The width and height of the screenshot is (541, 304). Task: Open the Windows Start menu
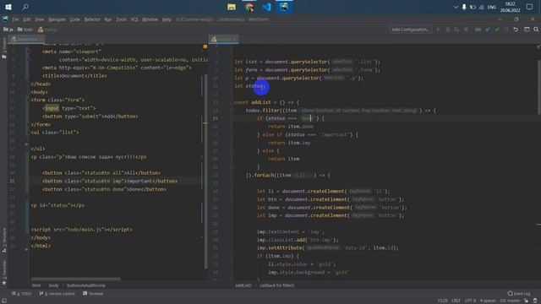(8, 7)
